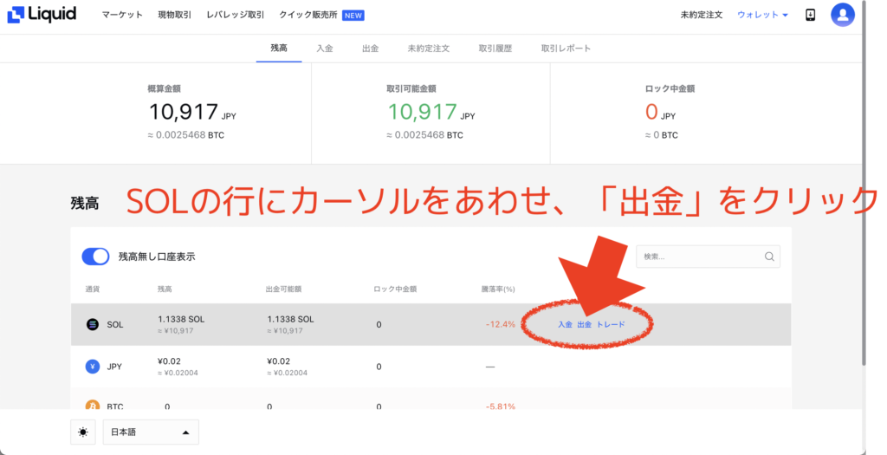Viewport: 887px width, 455px height.
Task: Open the user profile avatar icon
Action: point(842,15)
